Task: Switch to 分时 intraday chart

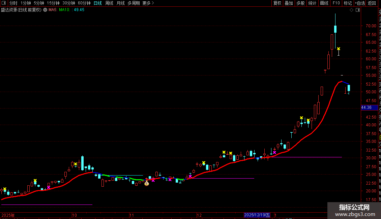Action: click(x=13, y=3)
